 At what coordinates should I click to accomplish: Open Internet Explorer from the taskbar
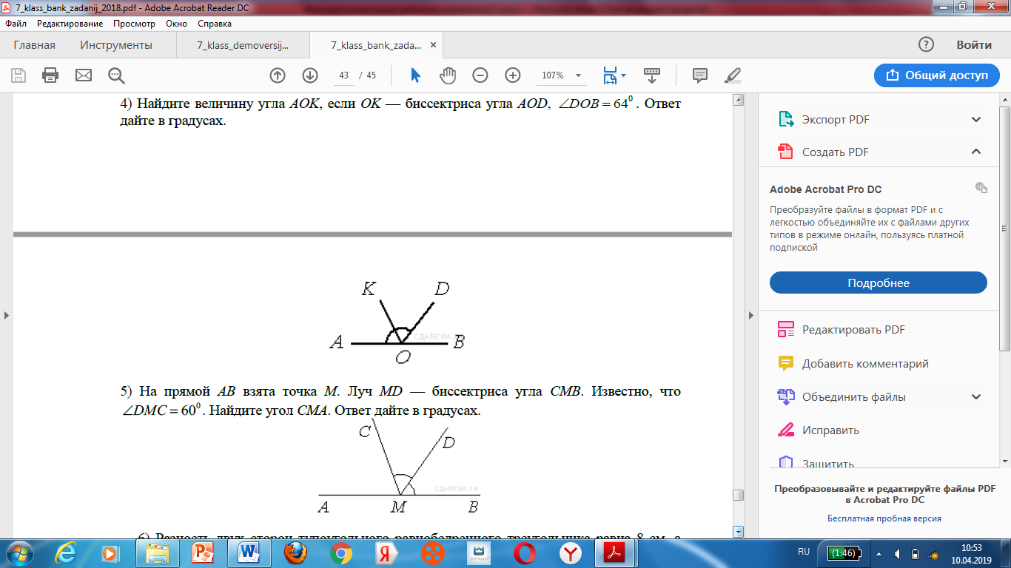tap(67, 552)
